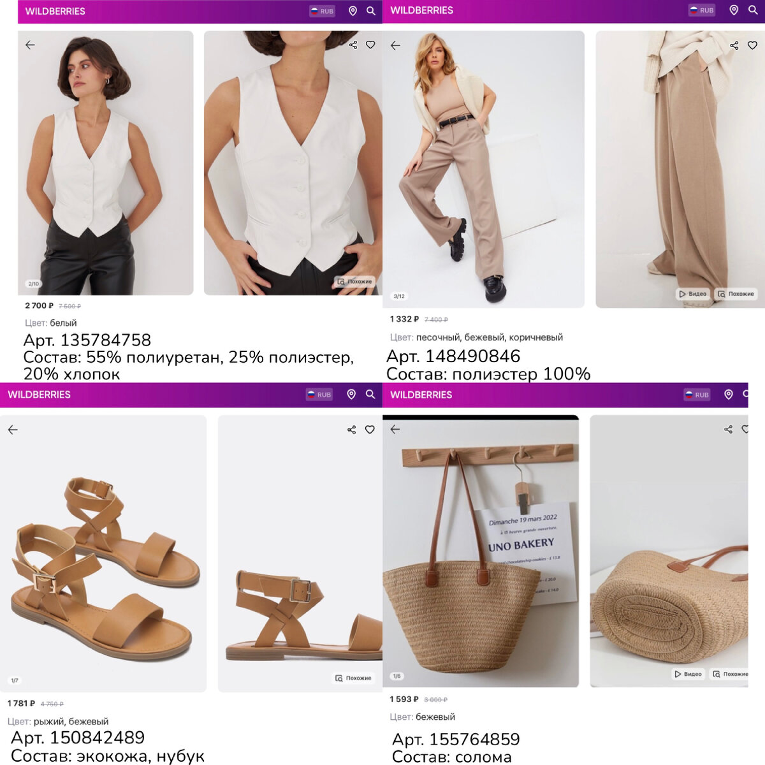Favorite the white vest with heart icon
765x765 pixels.
click(x=370, y=45)
